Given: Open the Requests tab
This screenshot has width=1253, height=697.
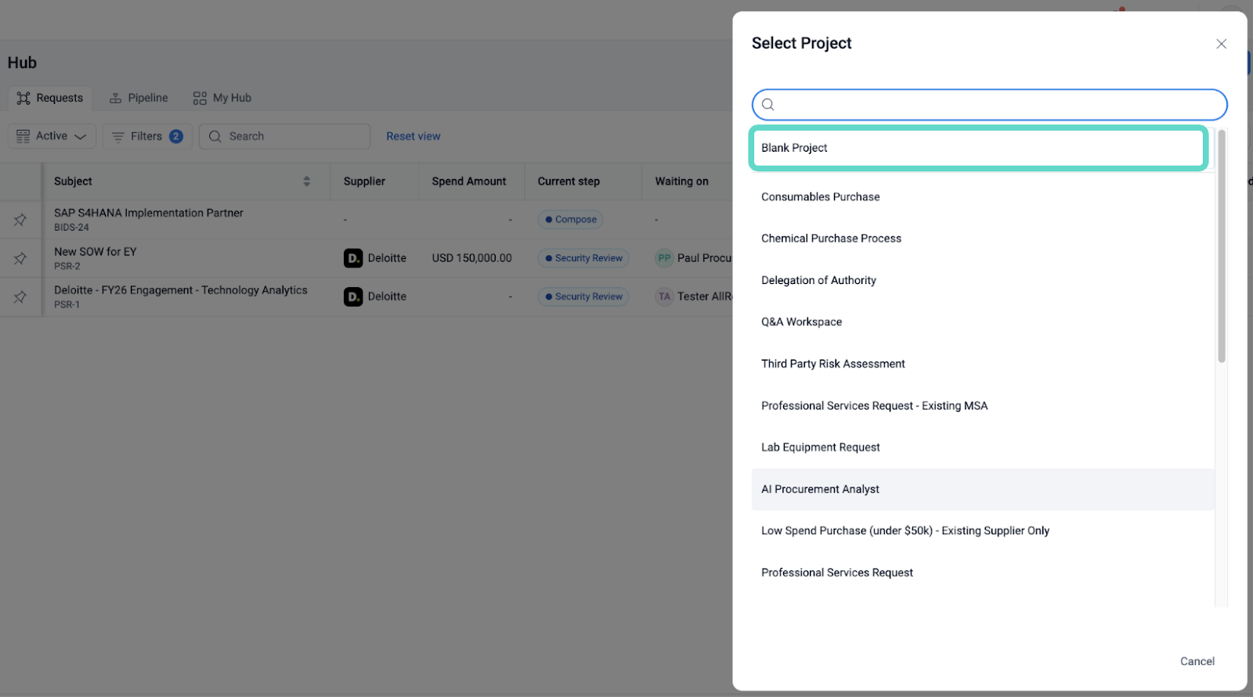Looking at the screenshot, I should pos(50,98).
